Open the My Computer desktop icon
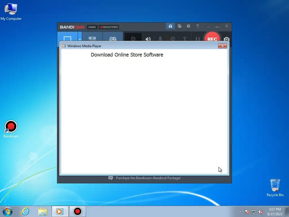 point(11,12)
